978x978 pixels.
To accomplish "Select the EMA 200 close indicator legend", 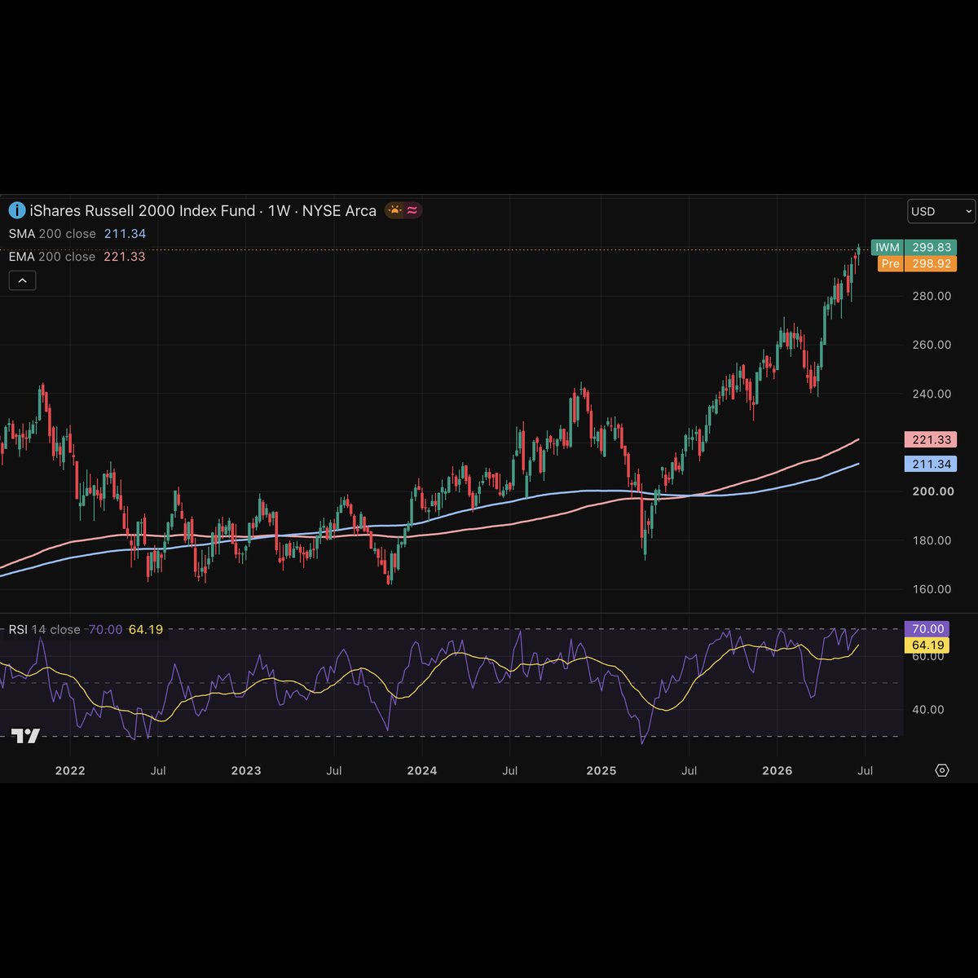I will [x=77, y=257].
